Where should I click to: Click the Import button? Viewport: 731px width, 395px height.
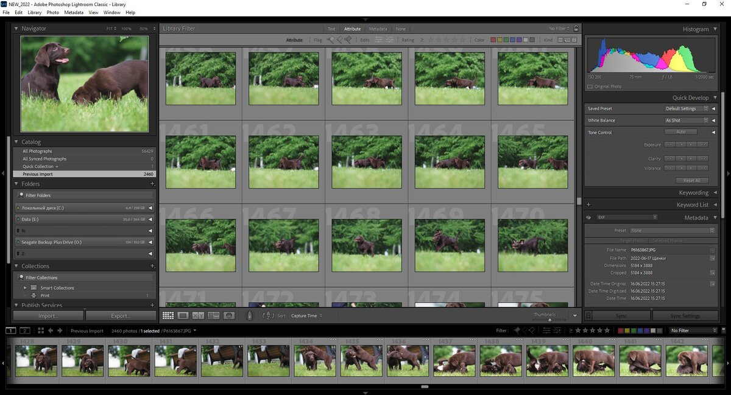(x=48, y=316)
